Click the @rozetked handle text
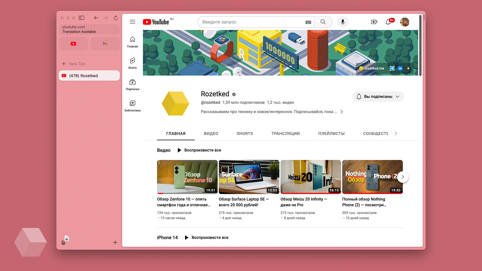This screenshot has height=271, width=482. click(210, 102)
